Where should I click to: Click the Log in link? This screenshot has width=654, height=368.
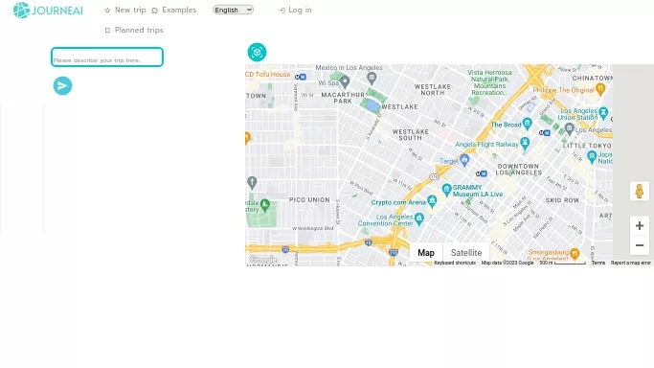pyautogui.click(x=295, y=10)
